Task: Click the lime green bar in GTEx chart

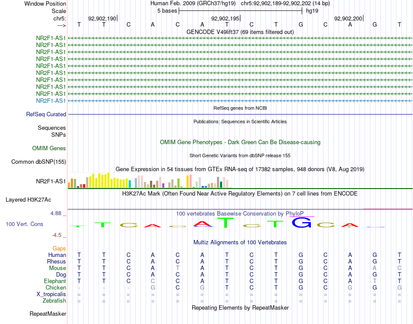Action: click(x=178, y=183)
